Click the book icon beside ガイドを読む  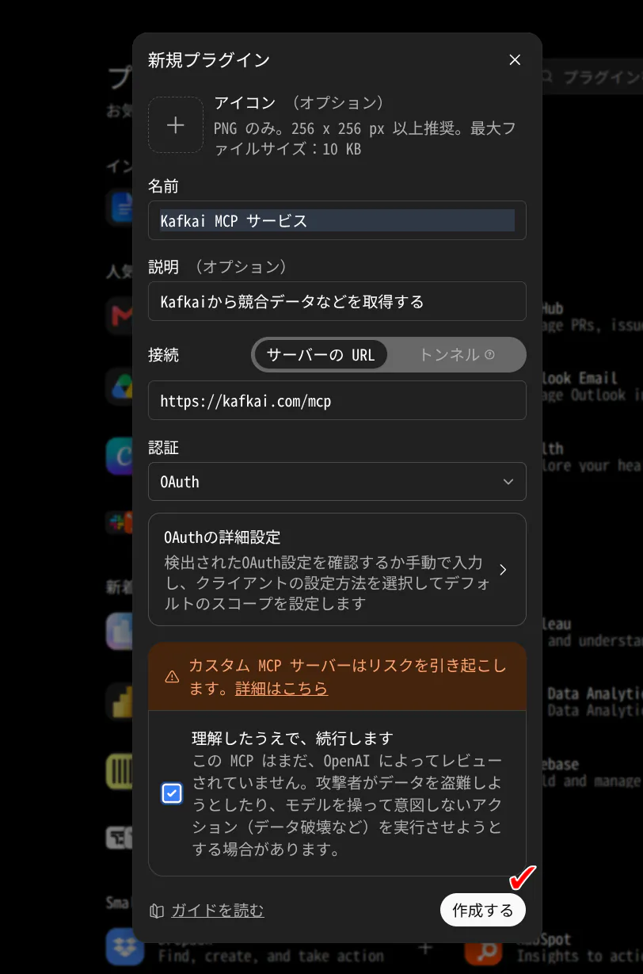(157, 911)
